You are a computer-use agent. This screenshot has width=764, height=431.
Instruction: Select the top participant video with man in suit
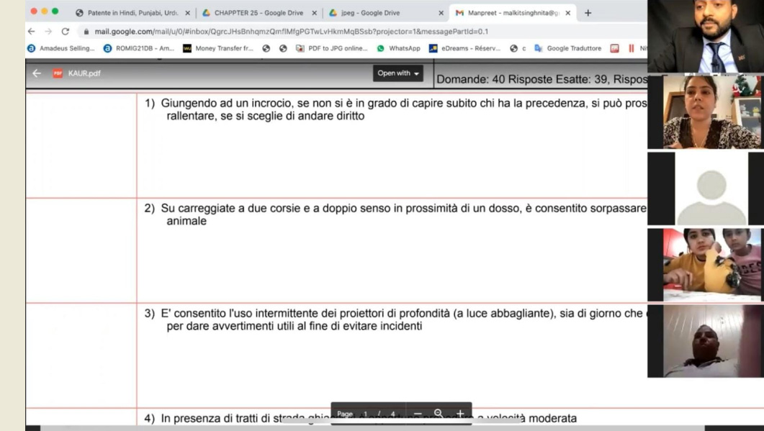(x=706, y=37)
